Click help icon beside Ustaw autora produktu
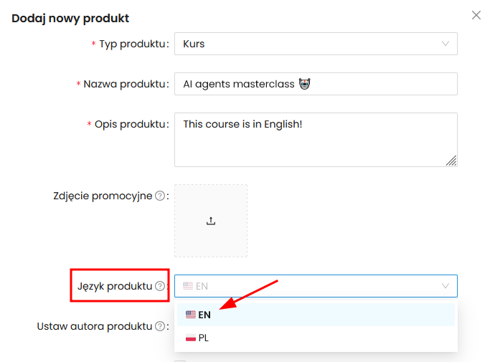The image size is (495, 362). (x=160, y=326)
